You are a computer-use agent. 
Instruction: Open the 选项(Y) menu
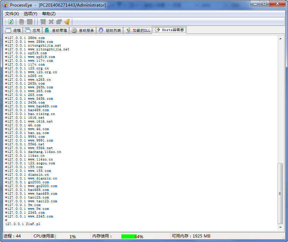click(30, 14)
